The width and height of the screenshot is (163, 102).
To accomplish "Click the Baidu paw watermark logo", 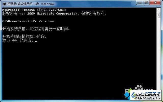I will (139, 88).
